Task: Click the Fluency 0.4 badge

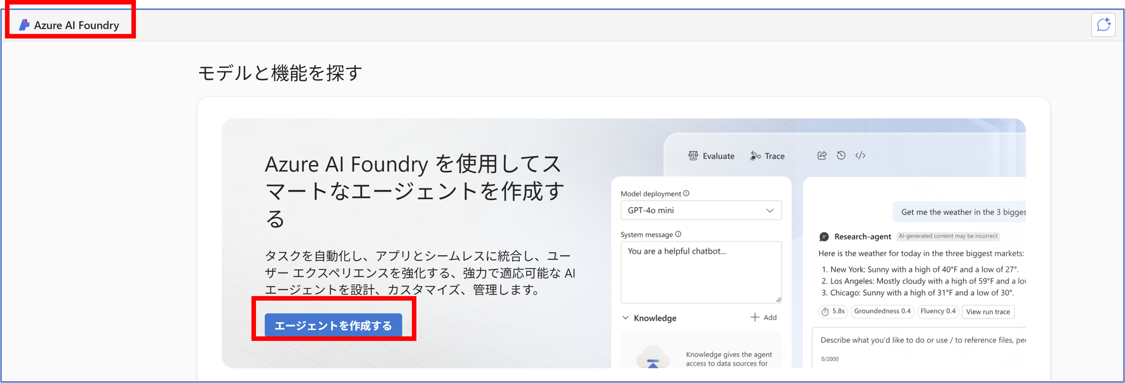Action: (x=938, y=311)
